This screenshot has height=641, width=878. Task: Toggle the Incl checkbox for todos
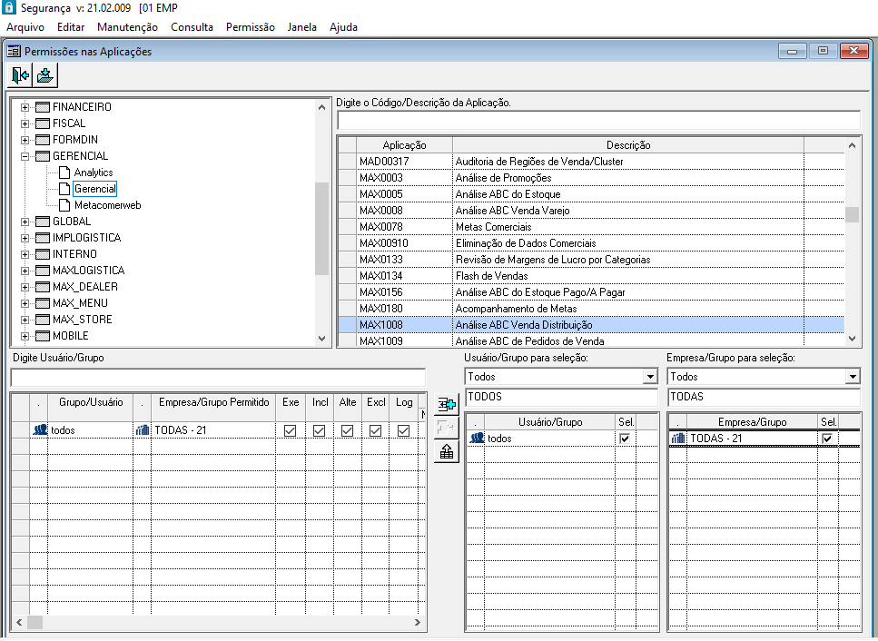coord(320,430)
